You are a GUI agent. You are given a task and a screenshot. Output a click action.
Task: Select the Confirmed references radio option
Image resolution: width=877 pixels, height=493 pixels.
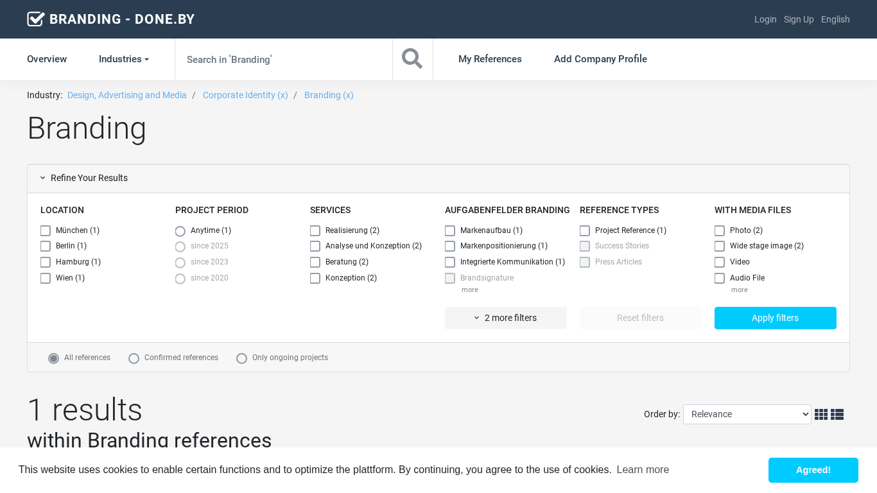134,358
